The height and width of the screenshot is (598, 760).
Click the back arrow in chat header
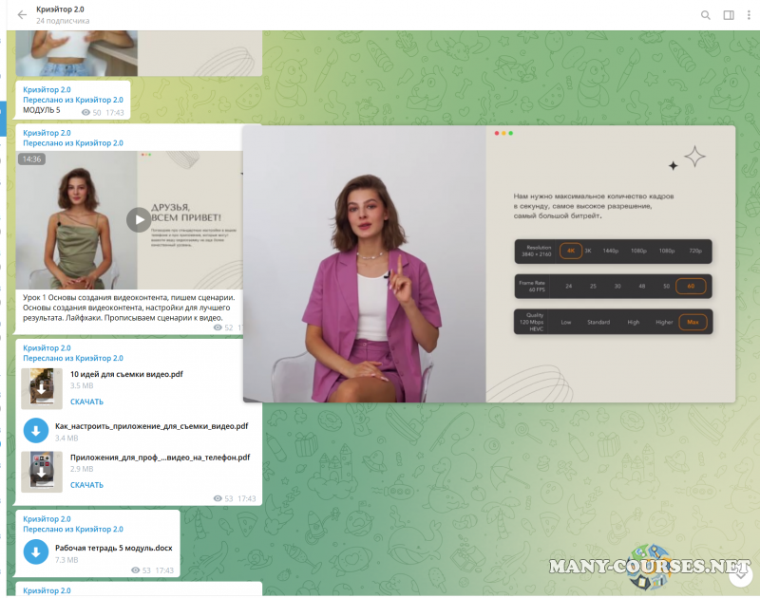click(x=22, y=14)
